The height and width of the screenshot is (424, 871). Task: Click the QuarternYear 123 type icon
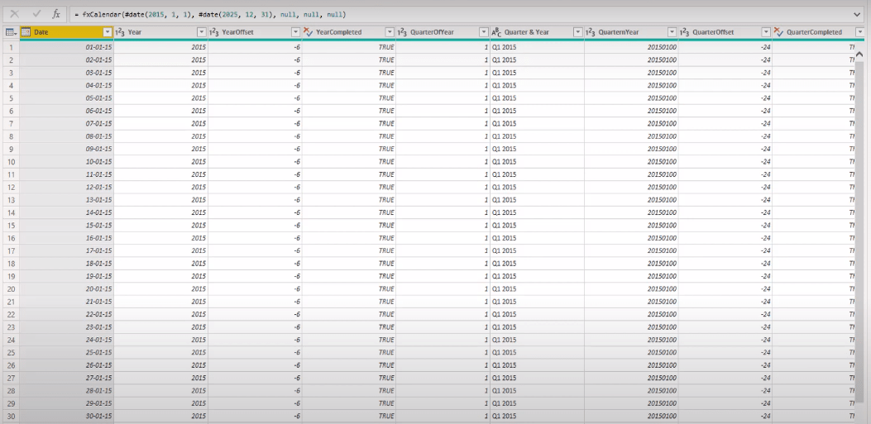591,32
